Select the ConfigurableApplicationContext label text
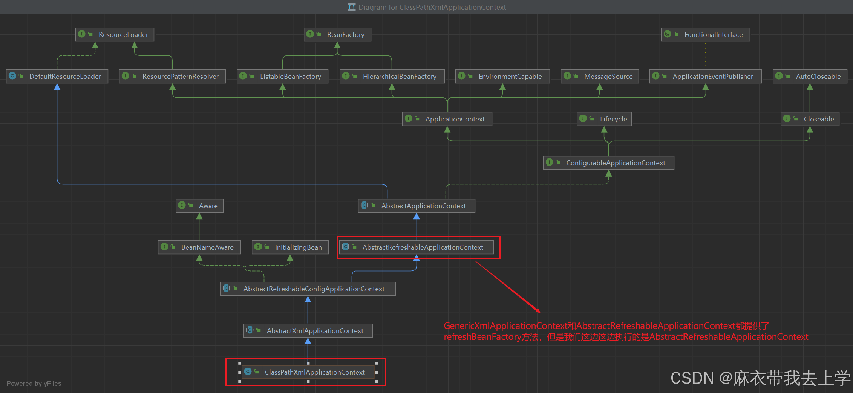853x393 pixels. (616, 163)
